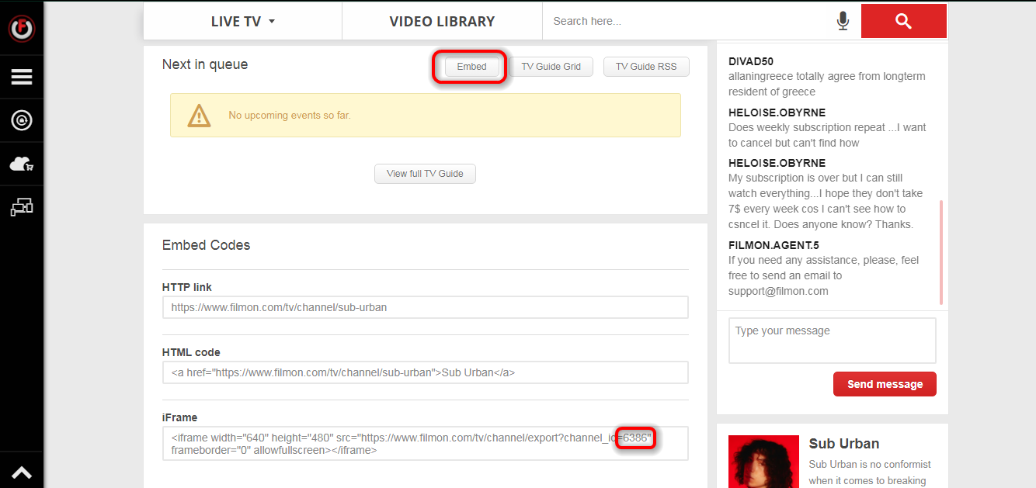Click inside the Type your message box
Viewport: 1036px width, 488px height.
[x=832, y=340]
